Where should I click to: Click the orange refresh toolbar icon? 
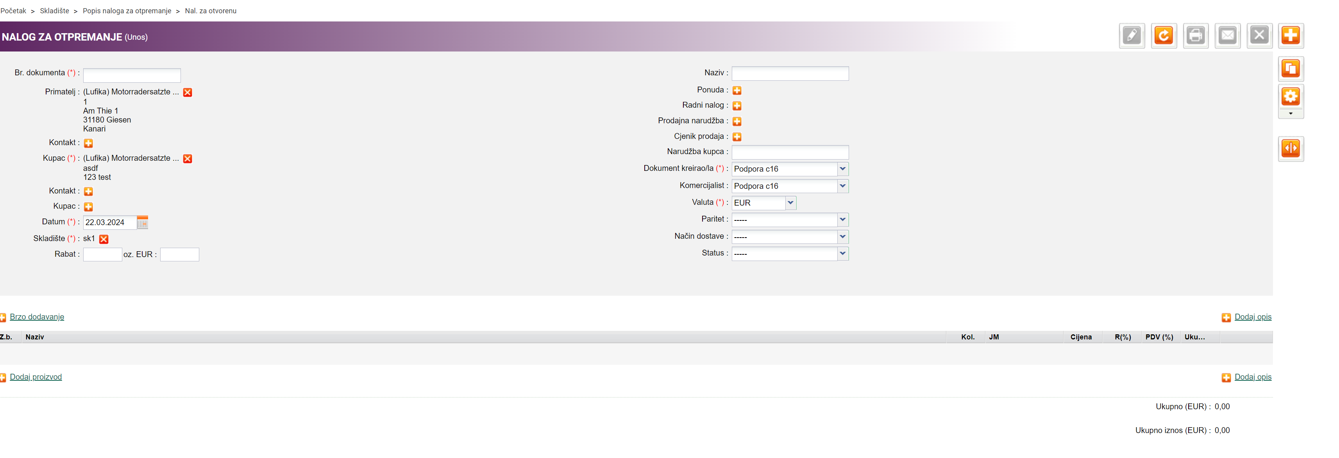pos(1163,36)
